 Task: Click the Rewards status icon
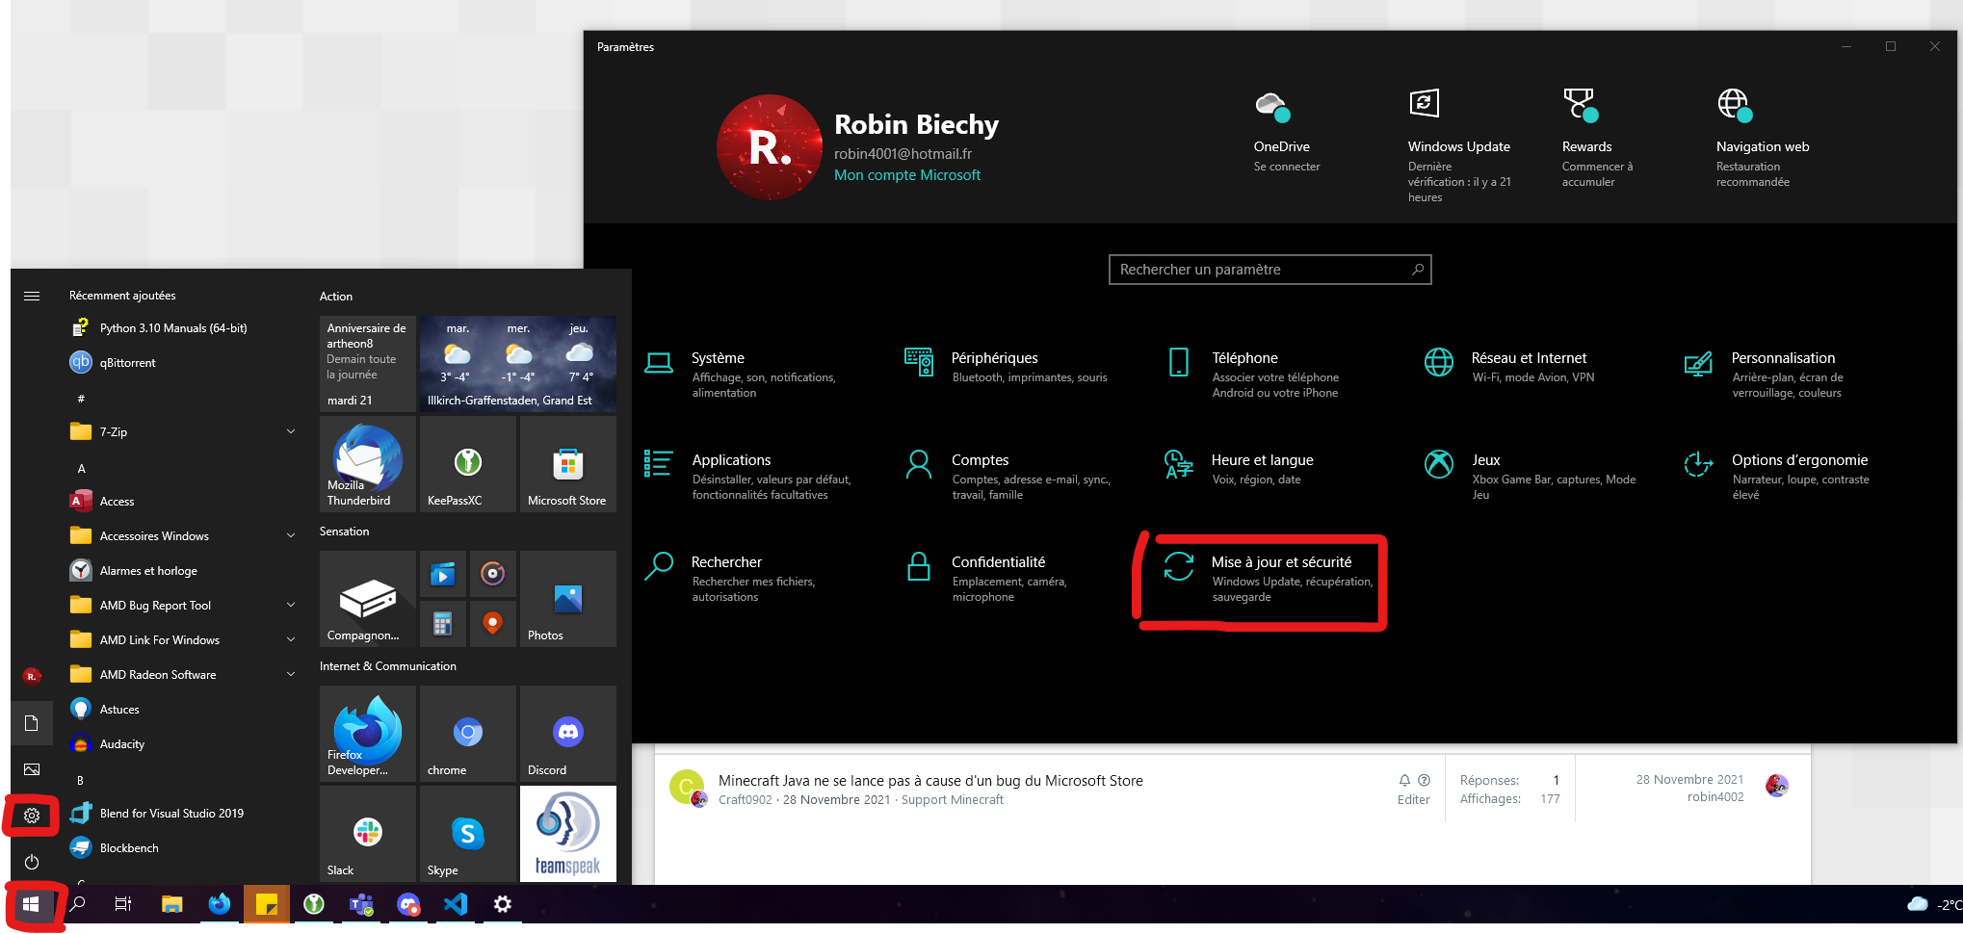click(x=1580, y=105)
